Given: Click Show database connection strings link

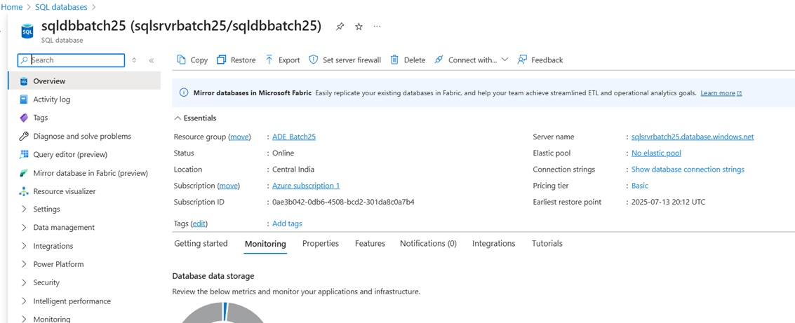Looking at the screenshot, I should coord(688,170).
